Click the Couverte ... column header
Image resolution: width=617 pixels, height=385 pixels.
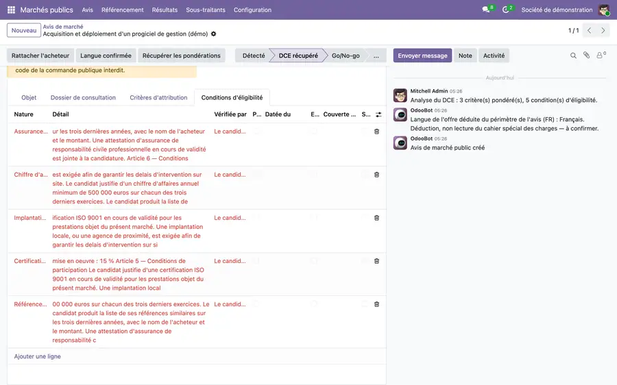(339, 114)
